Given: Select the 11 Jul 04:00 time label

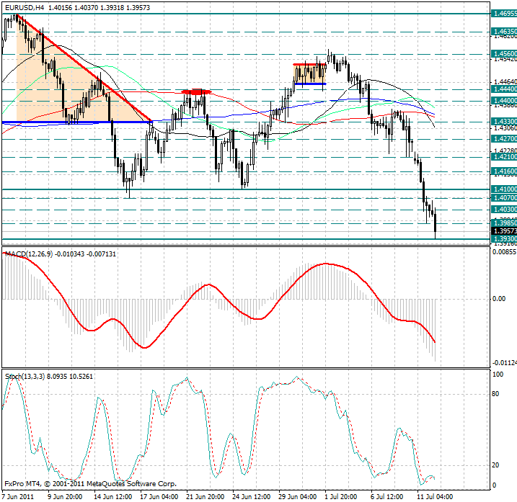Looking at the screenshot, I should point(435,496).
